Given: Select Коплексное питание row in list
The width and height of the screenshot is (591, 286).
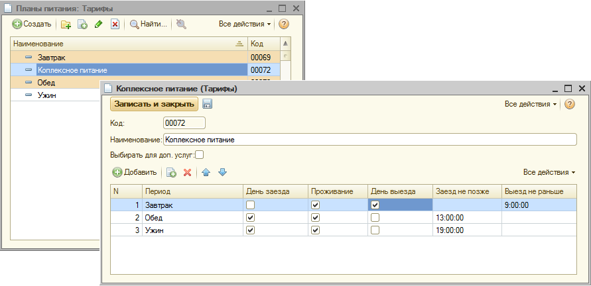Looking at the screenshot, I should point(129,70).
